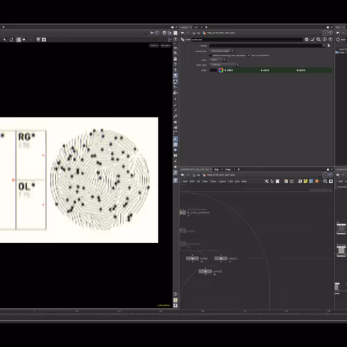Viewport: 347px width, 347px height.
Task: Open the Layout menu in network editor
Action: (x=222, y=181)
